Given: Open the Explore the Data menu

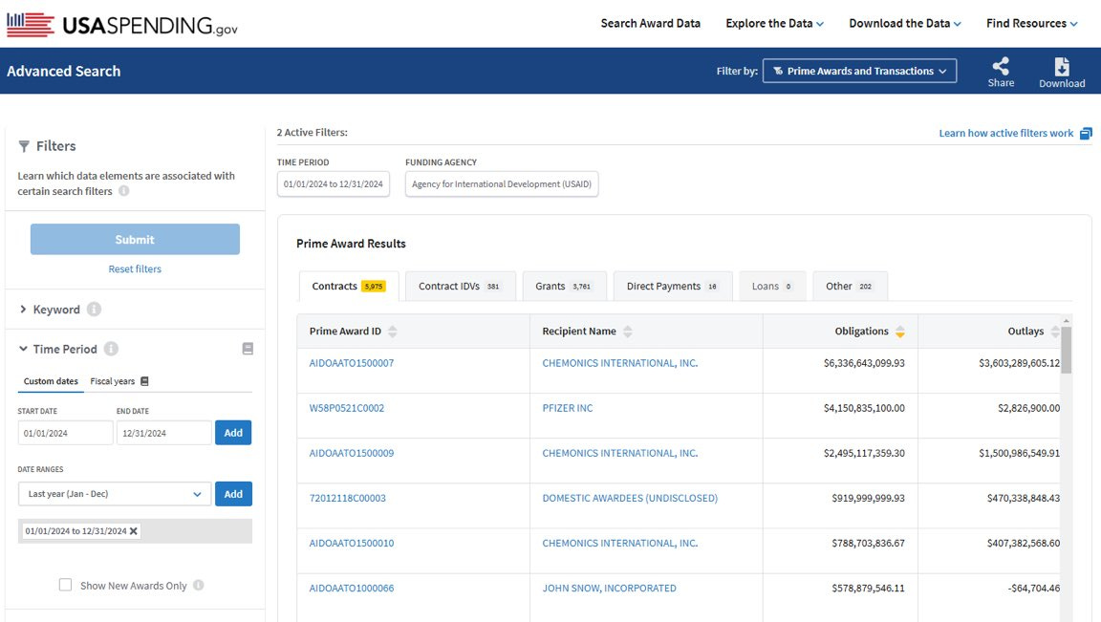Looking at the screenshot, I should (774, 23).
